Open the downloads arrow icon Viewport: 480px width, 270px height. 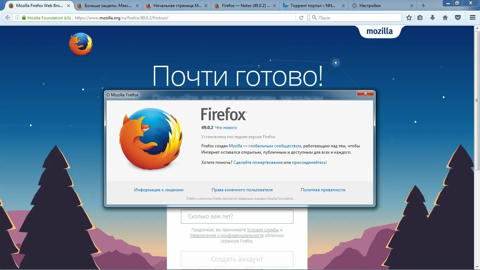click(x=433, y=18)
